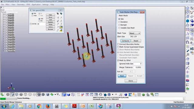Click the blue pencil line icon in right toolbar
The width and height of the screenshot is (194, 109).
[188, 51]
